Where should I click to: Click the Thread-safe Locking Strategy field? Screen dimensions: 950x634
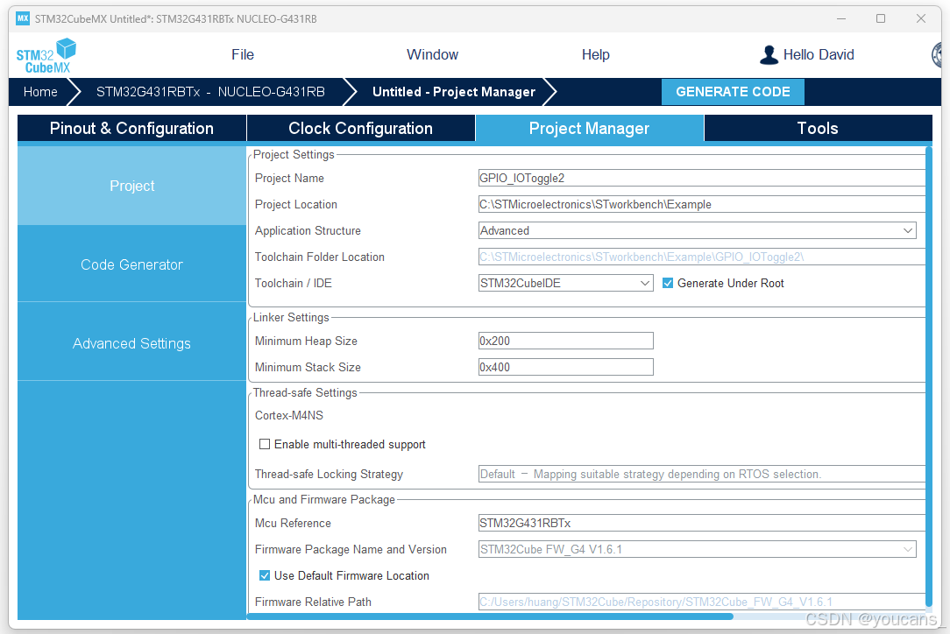(702, 474)
